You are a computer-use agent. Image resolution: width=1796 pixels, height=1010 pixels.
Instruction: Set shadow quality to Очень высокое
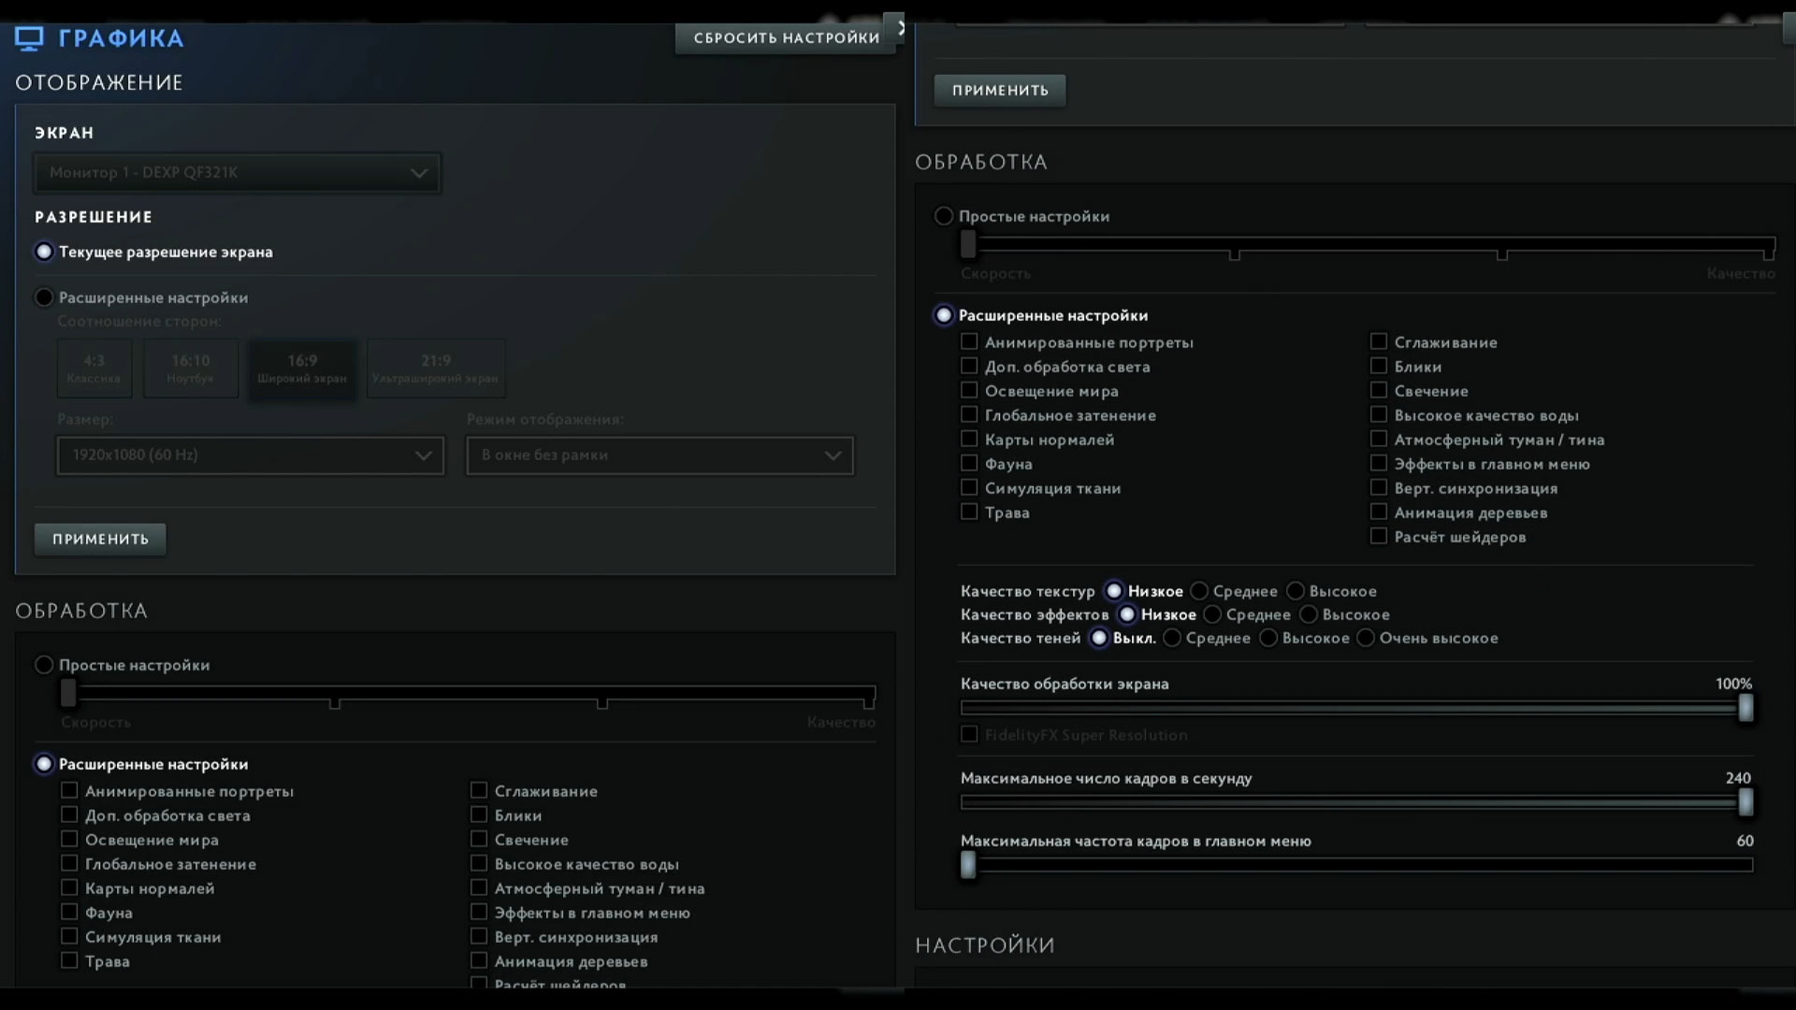tap(1366, 638)
